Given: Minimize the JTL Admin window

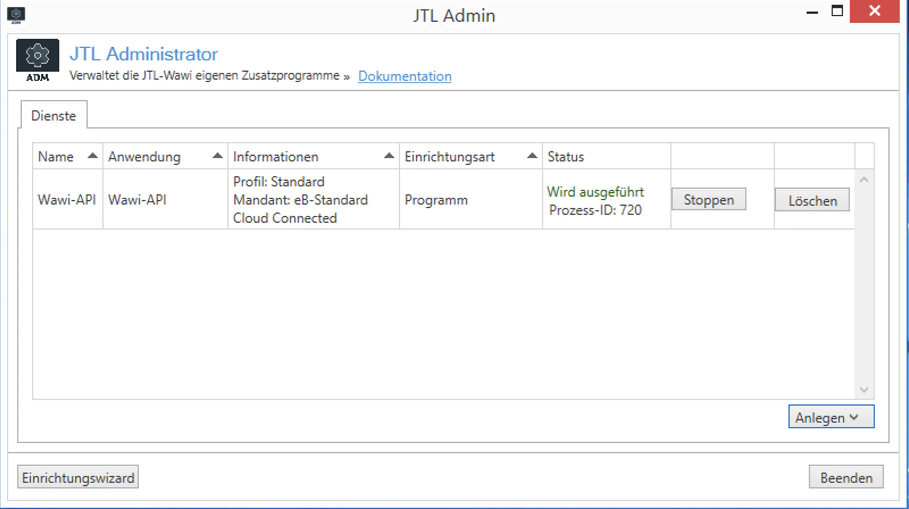Looking at the screenshot, I should point(812,12).
